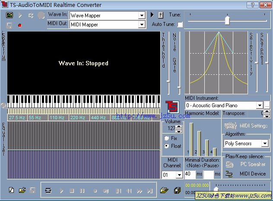This screenshot has width=273, height=201.
Task: Jump to end in the transport bar
Action: click(150, 191)
